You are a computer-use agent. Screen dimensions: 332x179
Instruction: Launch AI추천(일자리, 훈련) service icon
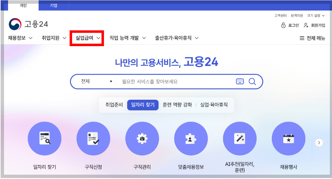click(240, 138)
